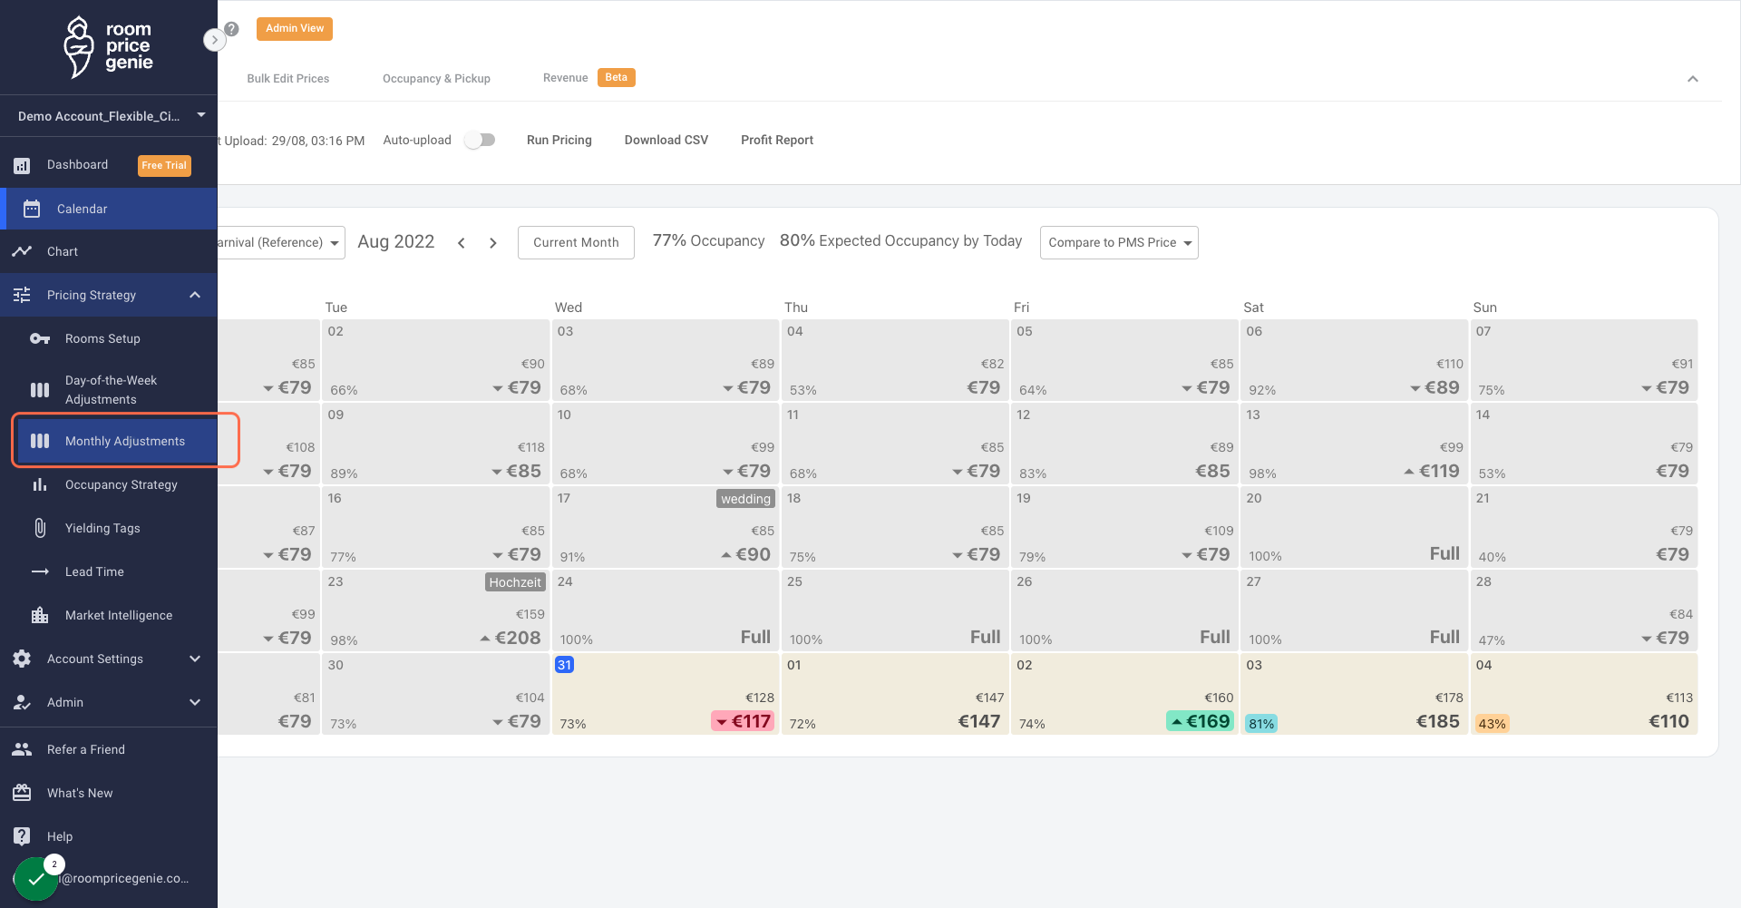
Task: Click the Pricing Strategy sliders icon
Action: pos(22,295)
